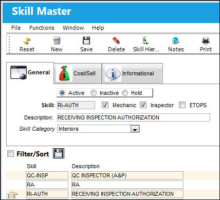Open the Functions menu
220x200 pixels.
click(42, 28)
